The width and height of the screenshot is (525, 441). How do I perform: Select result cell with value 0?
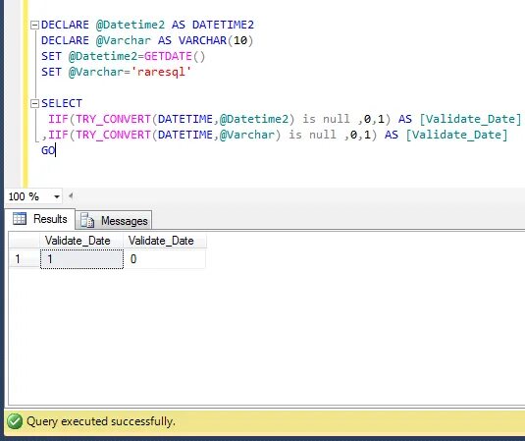165,259
